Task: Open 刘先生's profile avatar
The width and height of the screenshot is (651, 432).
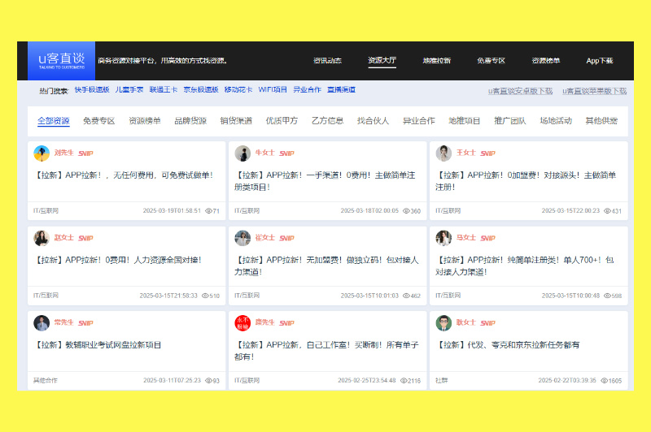Action: pyautogui.click(x=42, y=153)
